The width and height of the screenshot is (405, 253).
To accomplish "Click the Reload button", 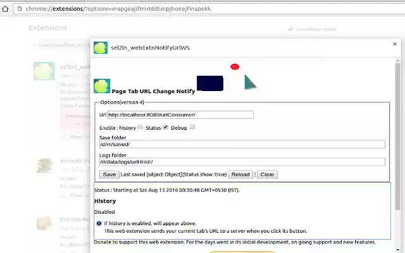I will click(240, 175).
